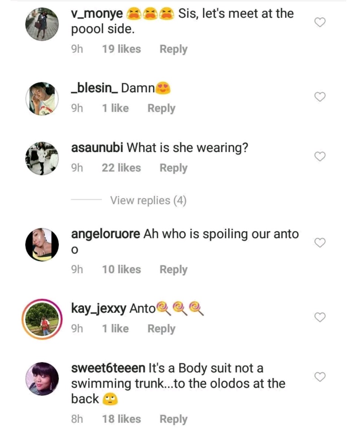Heart angeloruore's comment about anto
Viewport: 351px width, 441px height.
click(x=319, y=243)
